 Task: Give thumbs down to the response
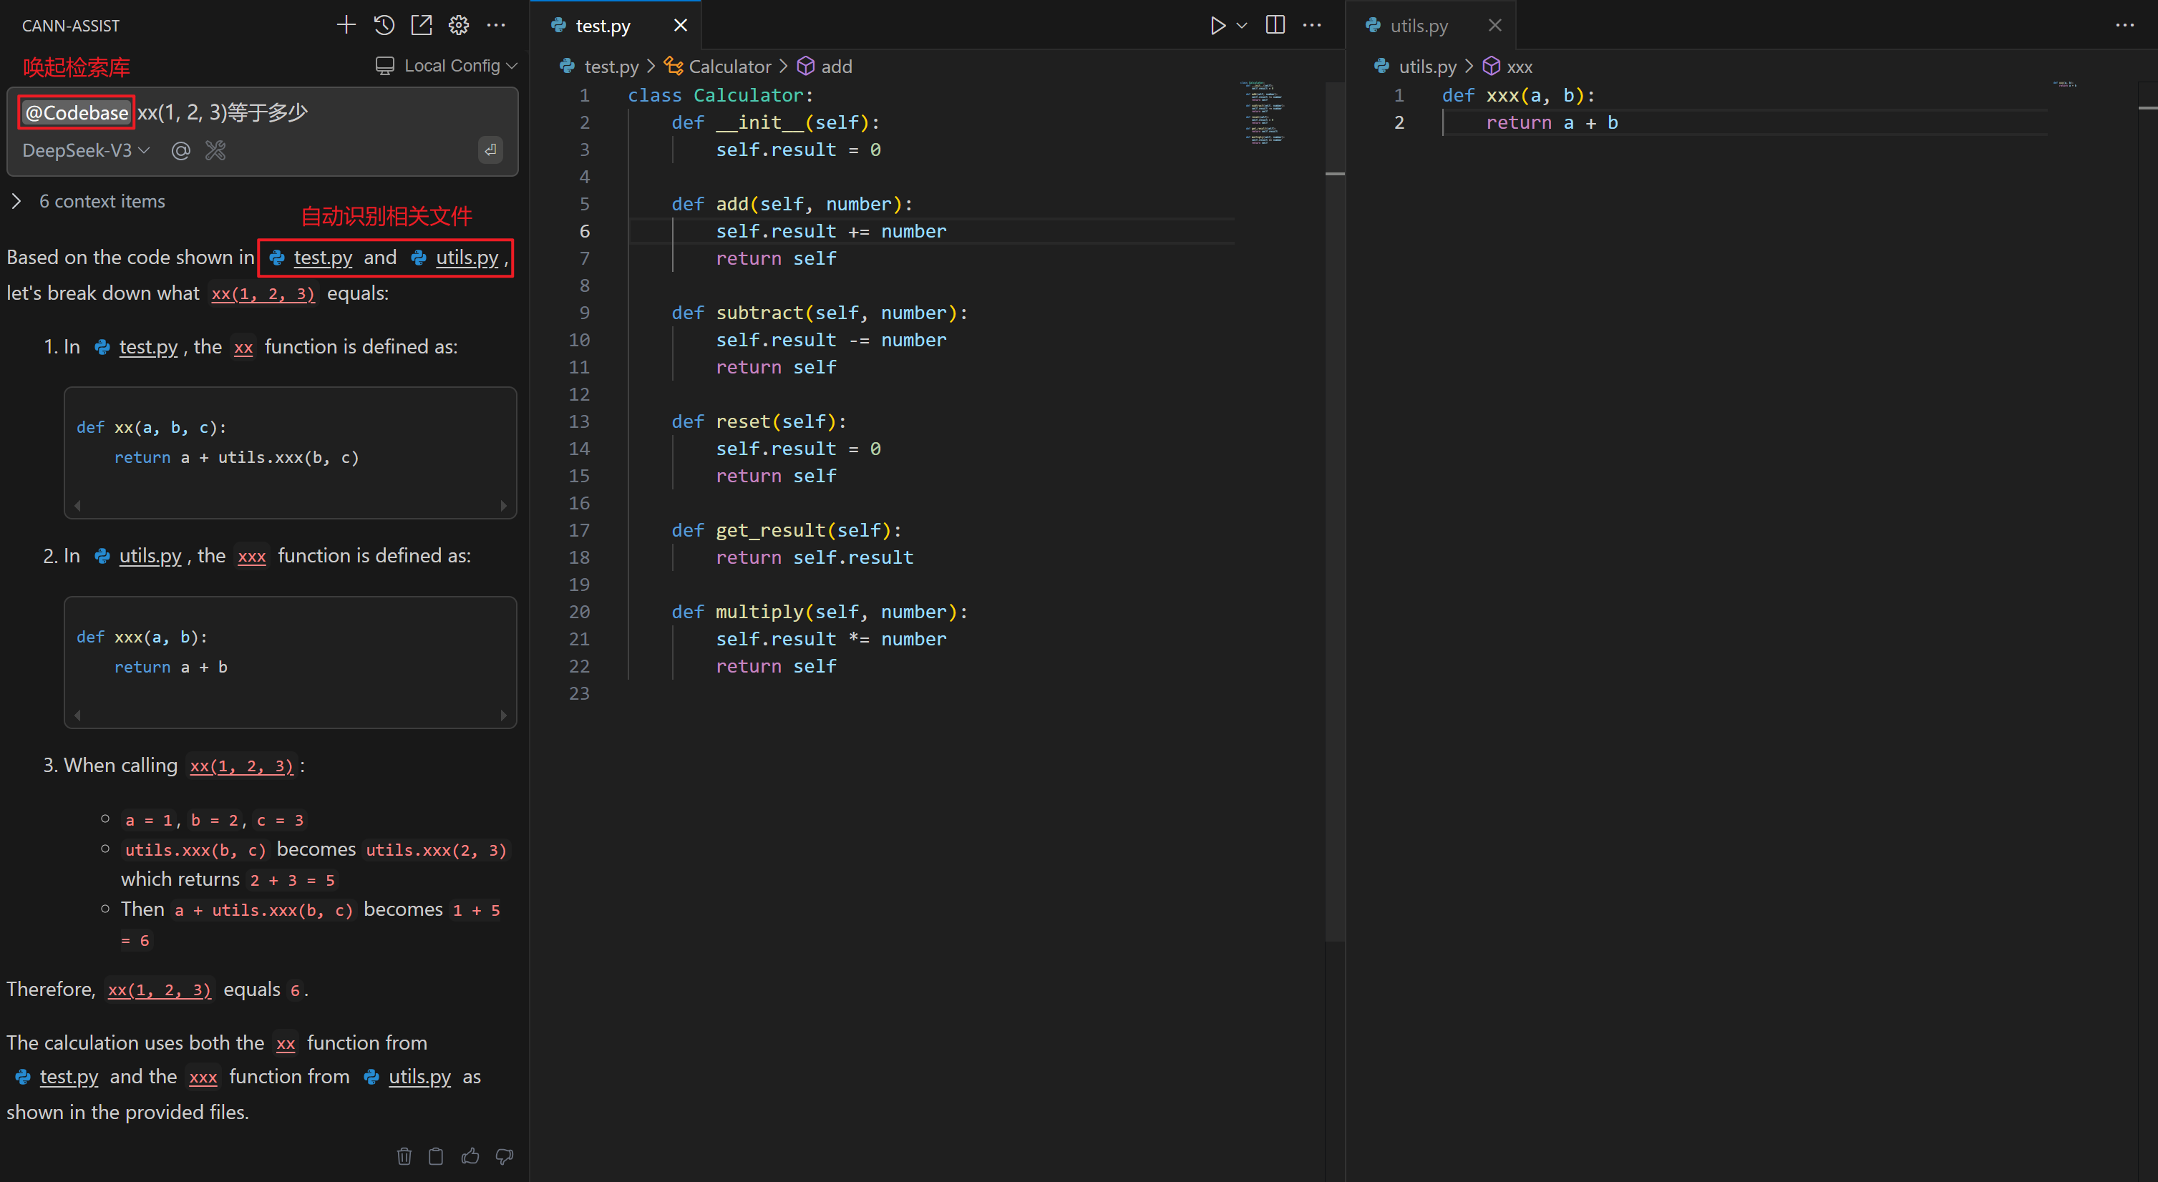(x=505, y=1156)
